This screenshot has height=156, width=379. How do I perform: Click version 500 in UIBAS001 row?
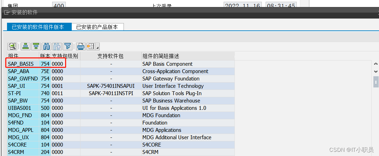[x=45, y=108]
